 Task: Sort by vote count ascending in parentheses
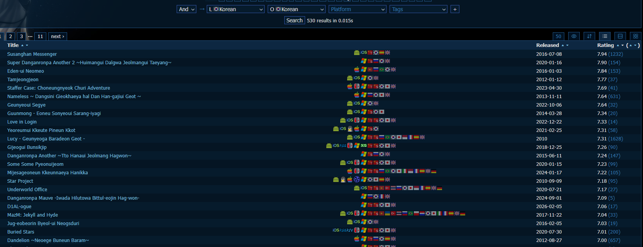[631, 45]
